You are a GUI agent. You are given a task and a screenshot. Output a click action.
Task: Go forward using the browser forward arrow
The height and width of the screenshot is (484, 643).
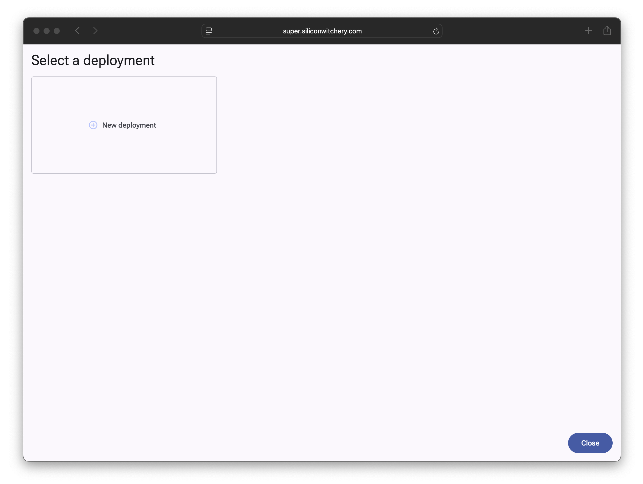coord(95,31)
